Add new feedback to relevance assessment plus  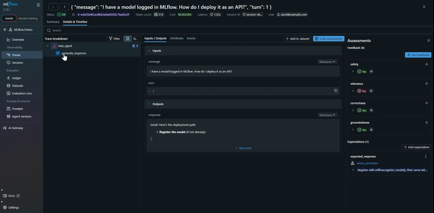(x=427, y=84)
